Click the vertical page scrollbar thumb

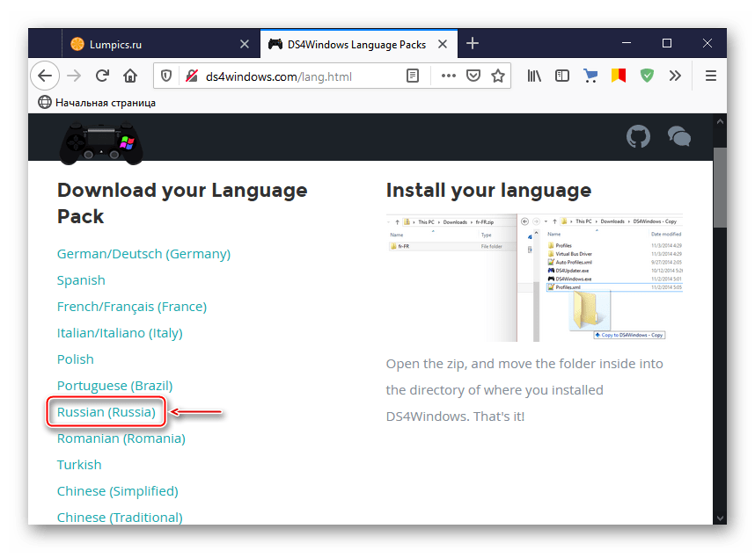click(719, 186)
